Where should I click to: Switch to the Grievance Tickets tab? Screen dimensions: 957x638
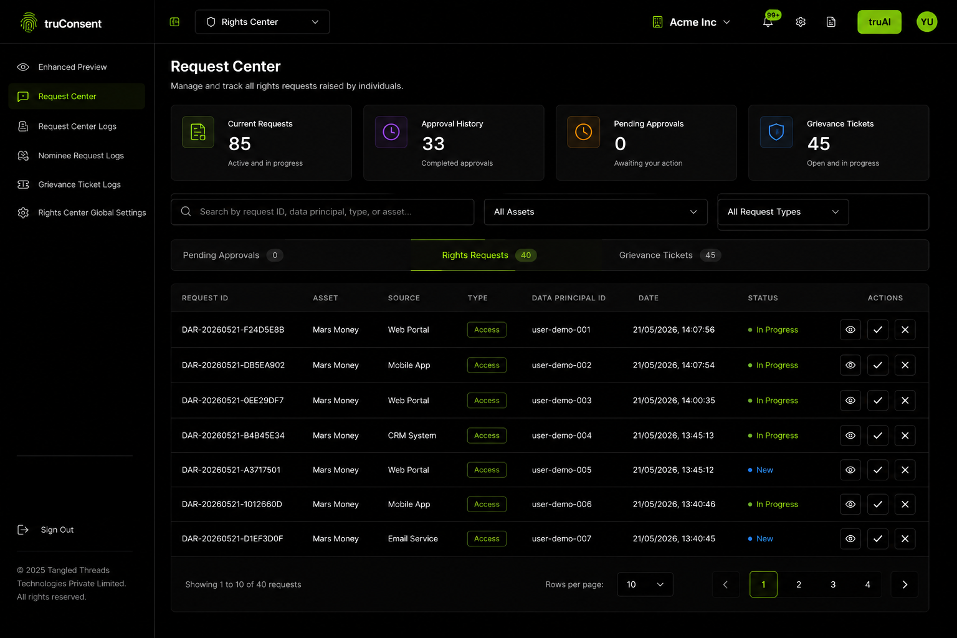(x=670, y=255)
